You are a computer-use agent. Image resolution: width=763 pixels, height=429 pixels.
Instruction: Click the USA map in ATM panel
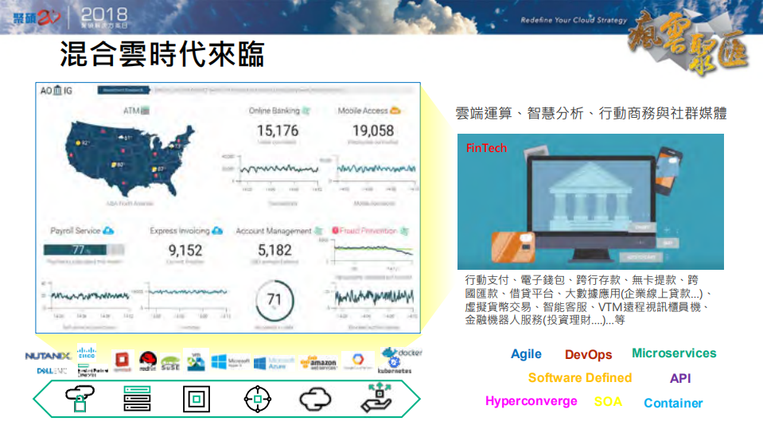130,158
